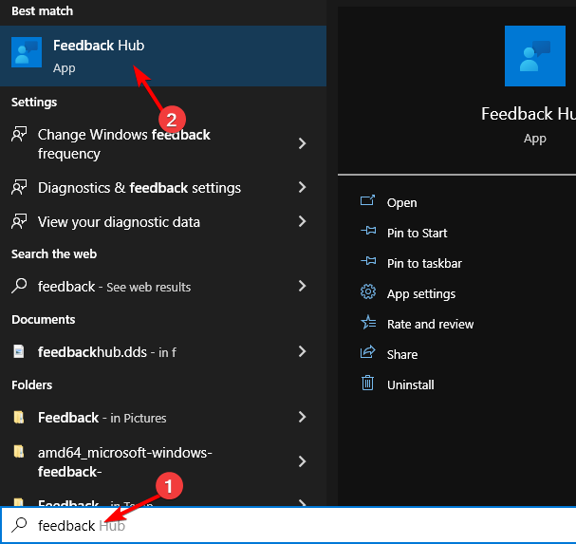Click the Documents section header
This screenshot has width=576, height=544.
[44, 319]
